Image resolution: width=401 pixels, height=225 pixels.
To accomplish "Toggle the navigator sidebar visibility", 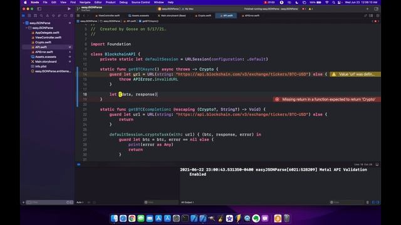I will coord(39,9).
